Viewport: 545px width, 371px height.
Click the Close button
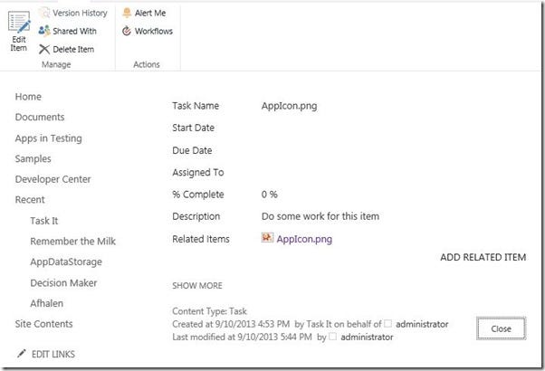pos(501,328)
